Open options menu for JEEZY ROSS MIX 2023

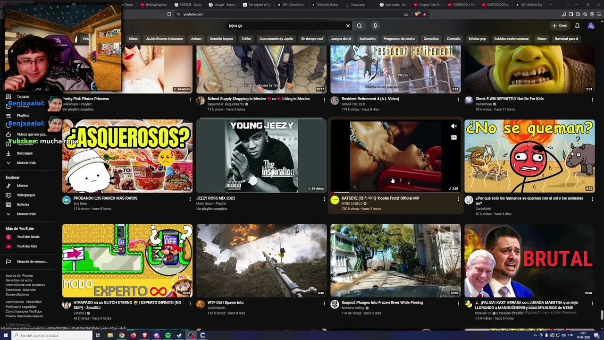tap(324, 199)
